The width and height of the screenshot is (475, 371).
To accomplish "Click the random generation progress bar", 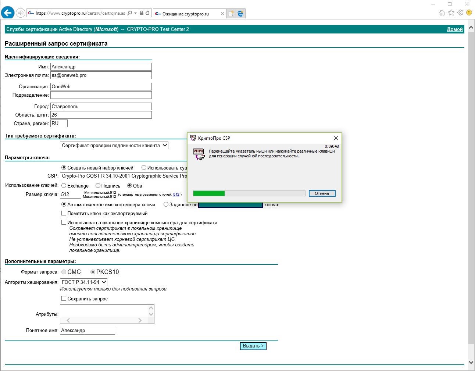I will [x=249, y=193].
